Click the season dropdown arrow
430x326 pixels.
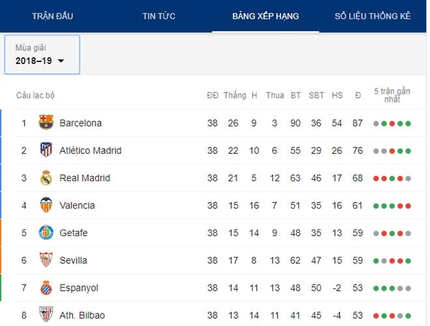(61, 61)
